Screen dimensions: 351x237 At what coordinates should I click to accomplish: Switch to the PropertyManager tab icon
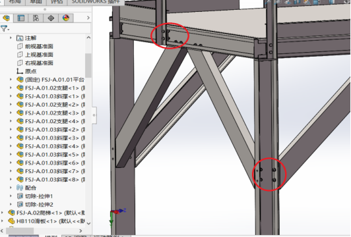click(21, 18)
